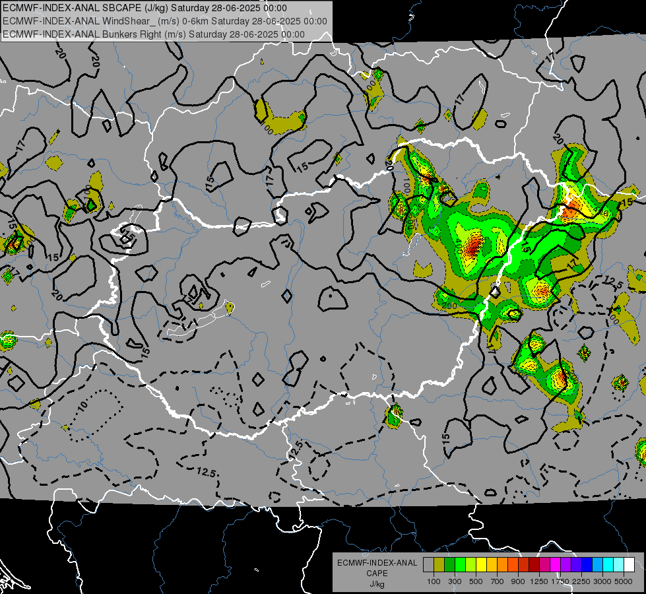Select the pure yellow swatch in the legend
The image size is (646, 594).
click(481, 565)
